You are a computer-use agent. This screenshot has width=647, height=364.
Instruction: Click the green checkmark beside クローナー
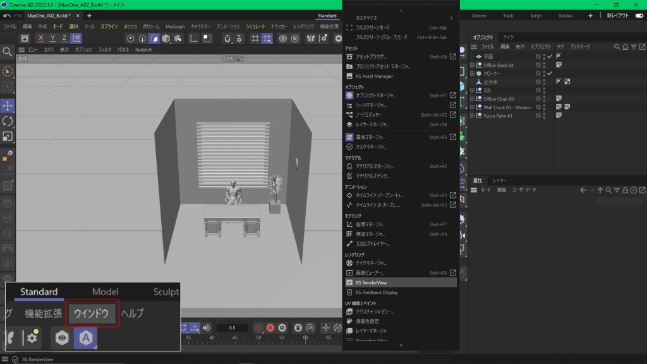[550, 73]
